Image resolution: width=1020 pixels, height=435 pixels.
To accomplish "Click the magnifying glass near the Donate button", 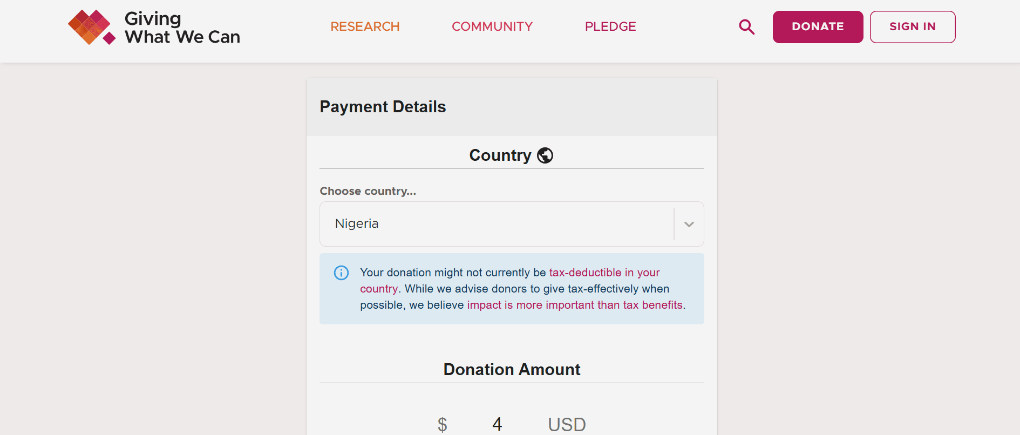I will point(746,26).
